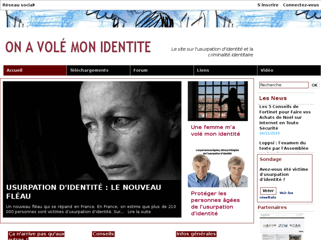Click 'Lire la suite' on featured article
Image resolution: width=321 pixels, height=240 pixels.
[139, 212]
